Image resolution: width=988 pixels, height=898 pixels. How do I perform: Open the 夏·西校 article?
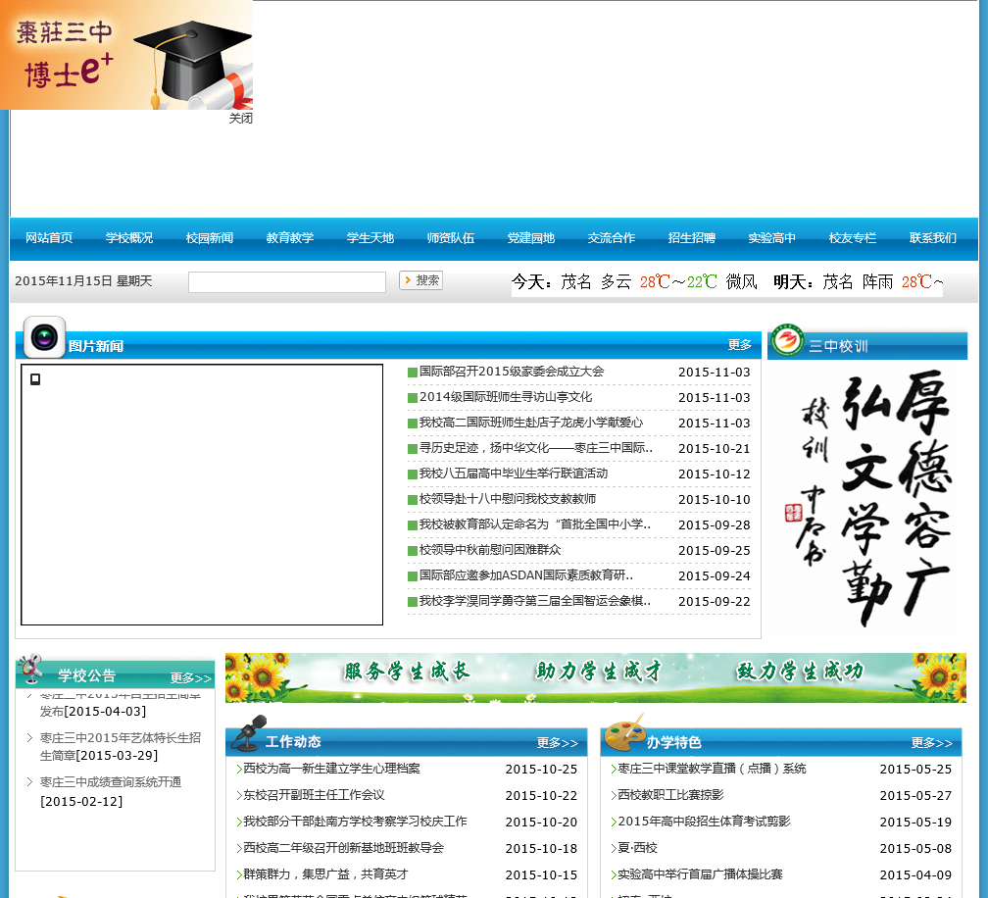coord(637,848)
